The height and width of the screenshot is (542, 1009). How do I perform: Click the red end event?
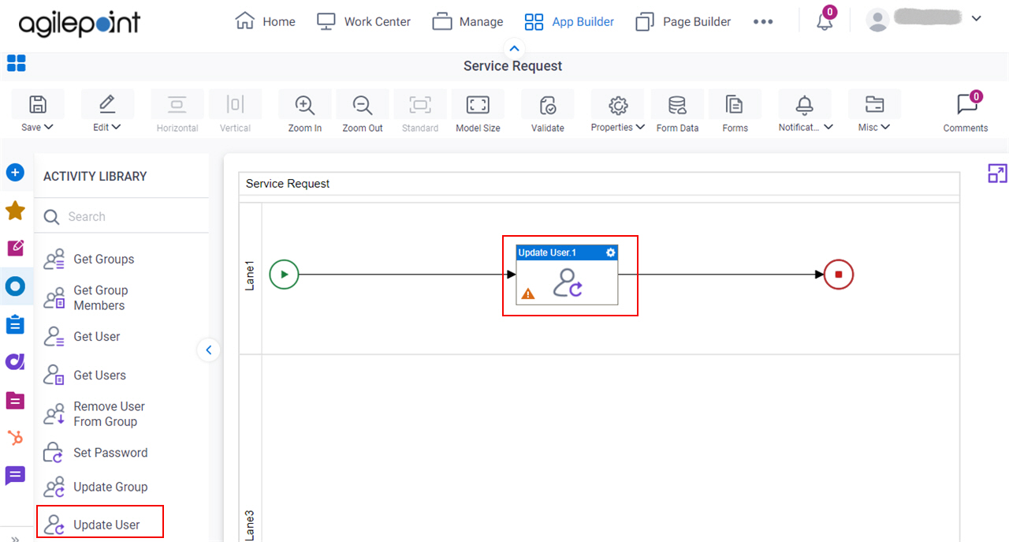pyautogui.click(x=839, y=275)
